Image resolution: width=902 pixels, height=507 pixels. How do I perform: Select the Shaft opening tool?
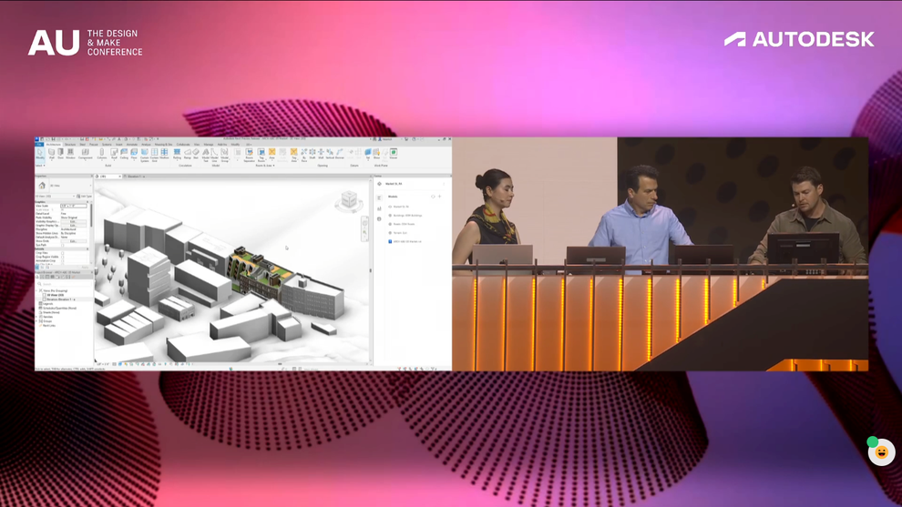(x=313, y=154)
